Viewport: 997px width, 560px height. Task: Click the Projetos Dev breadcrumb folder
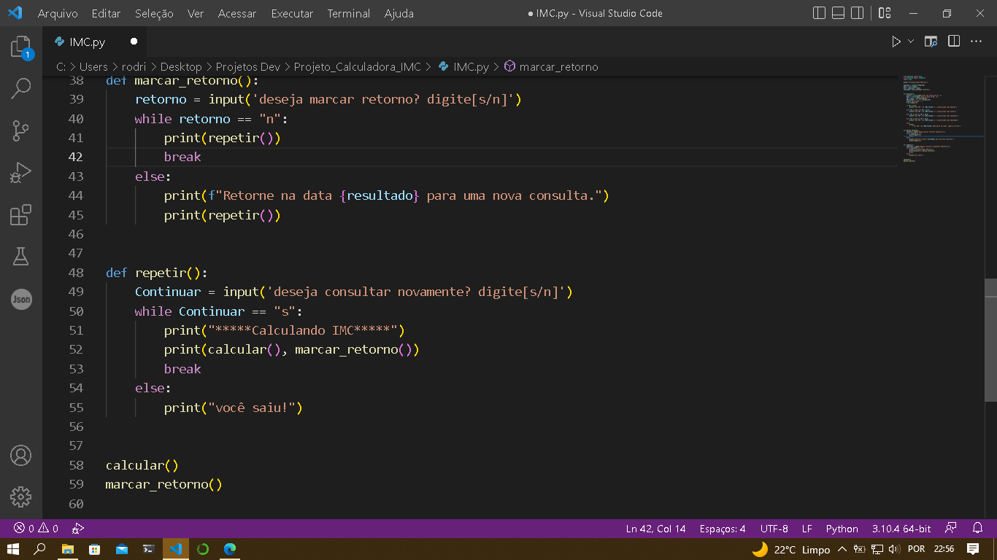[x=248, y=66]
